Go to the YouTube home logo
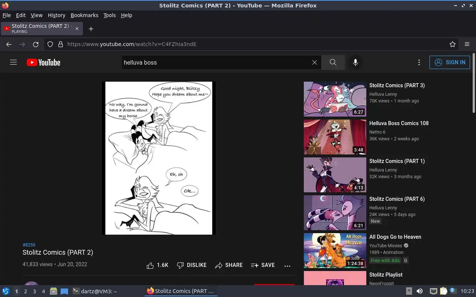476x297 pixels. [x=44, y=62]
